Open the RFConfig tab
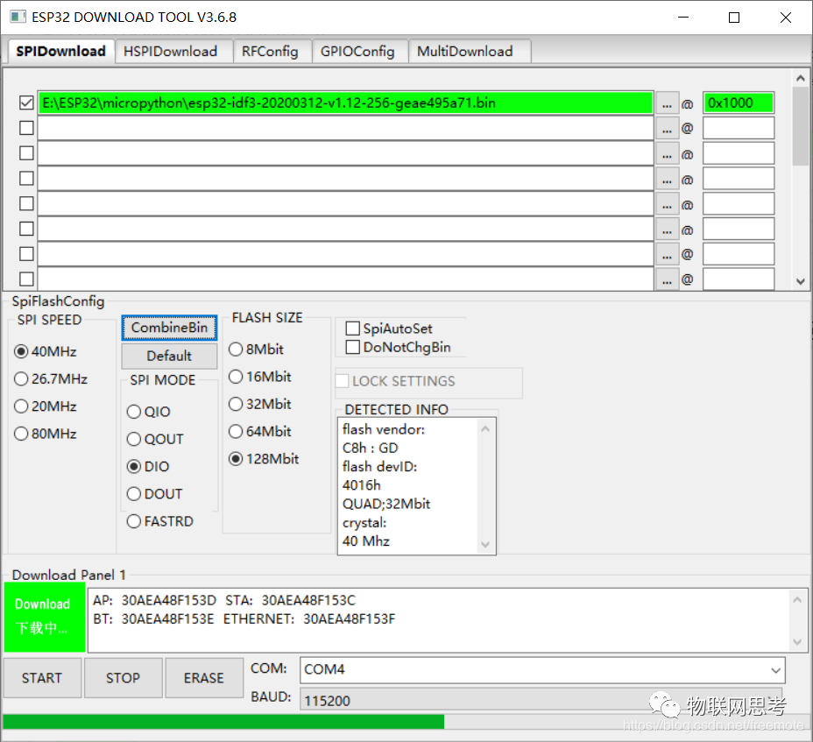Screen dimensions: 813x742 click(x=271, y=52)
